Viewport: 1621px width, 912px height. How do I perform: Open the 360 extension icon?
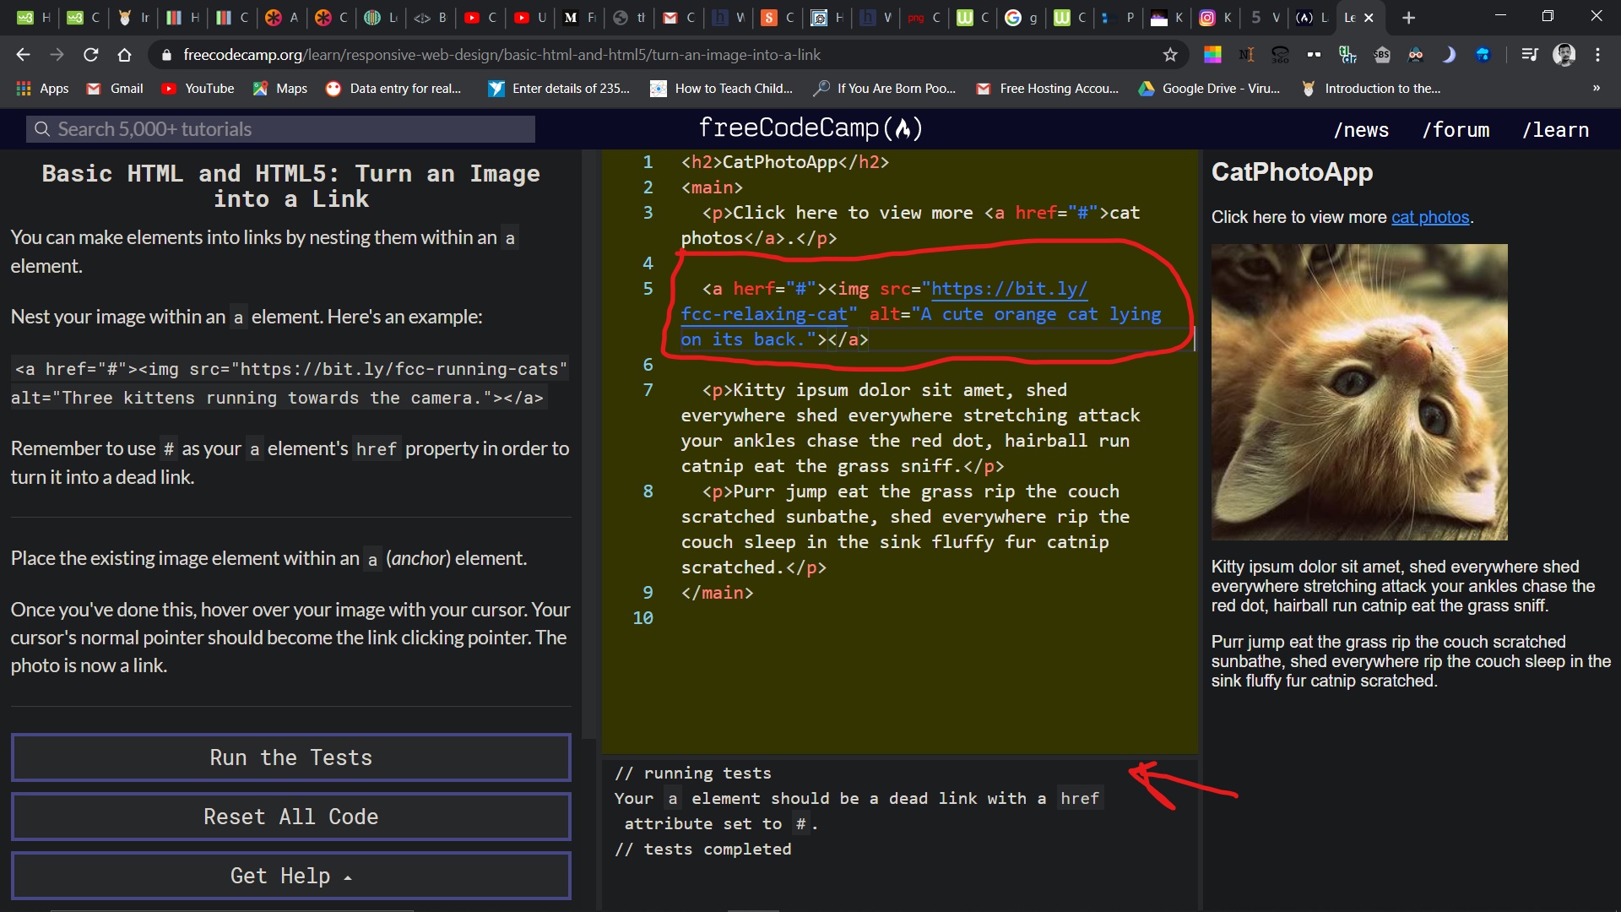pyautogui.click(x=1280, y=54)
